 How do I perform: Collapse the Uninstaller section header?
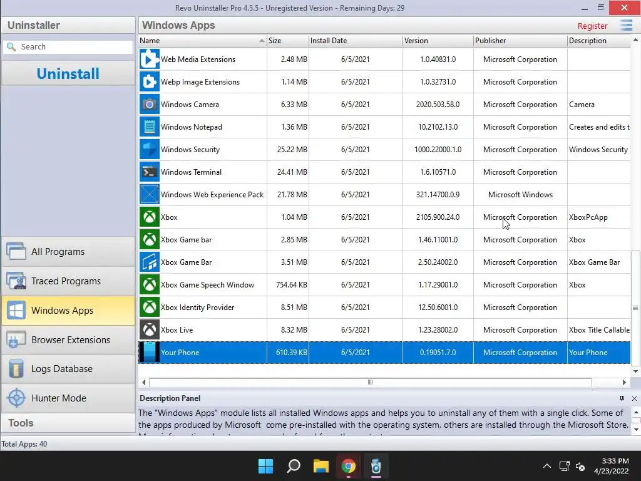click(68, 25)
